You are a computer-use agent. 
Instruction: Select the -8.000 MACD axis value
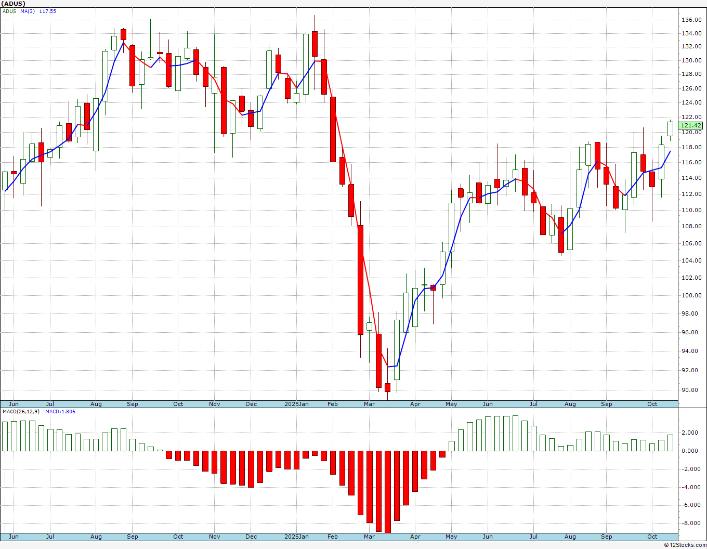pyautogui.click(x=690, y=524)
